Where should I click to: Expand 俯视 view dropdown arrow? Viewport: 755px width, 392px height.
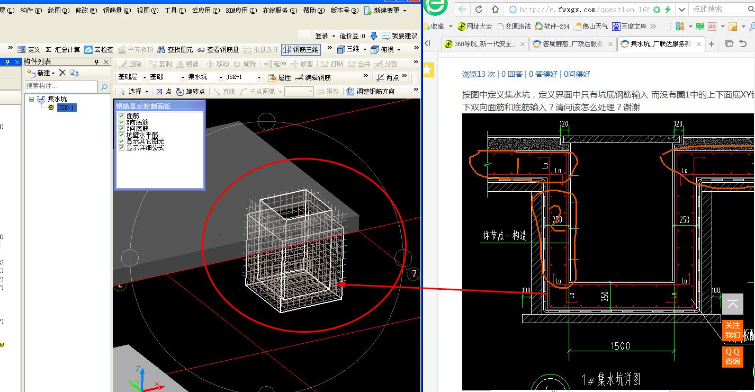point(399,49)
